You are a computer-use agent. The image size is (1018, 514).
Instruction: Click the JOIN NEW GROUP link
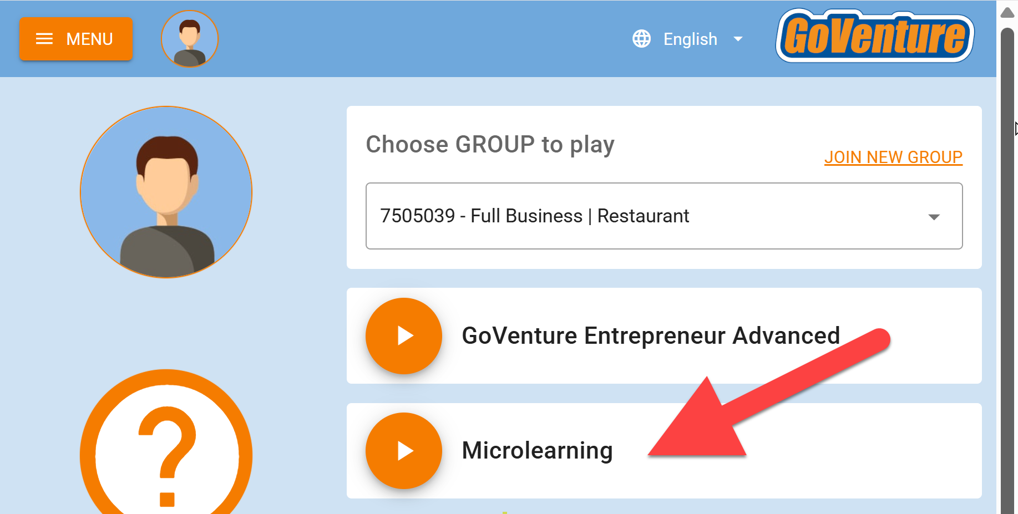pos(893,157)
